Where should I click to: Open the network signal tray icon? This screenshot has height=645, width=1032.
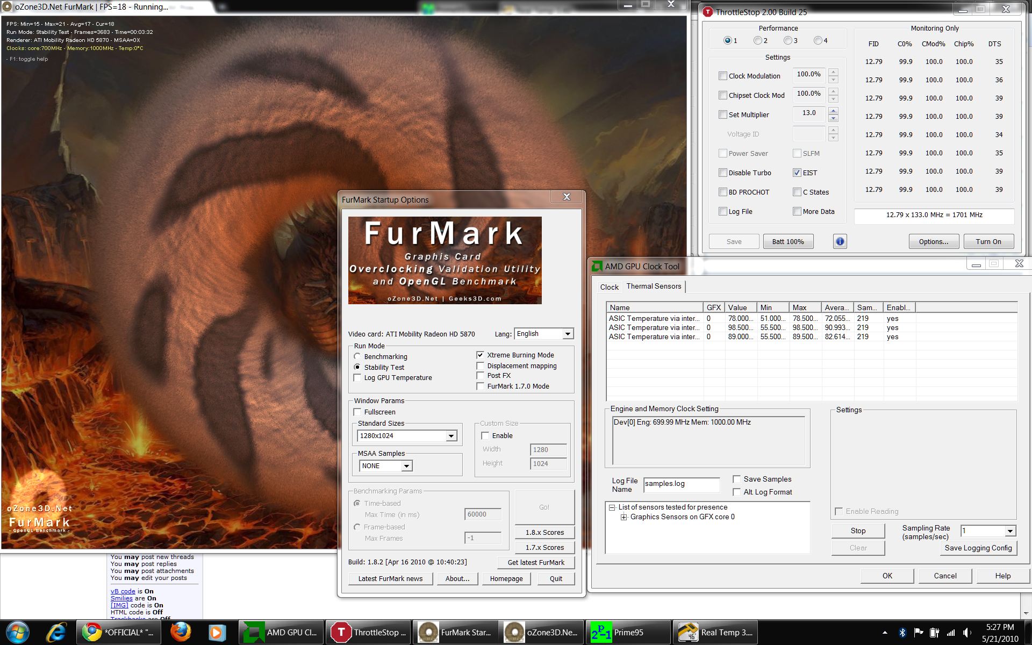tap(951, 633)
